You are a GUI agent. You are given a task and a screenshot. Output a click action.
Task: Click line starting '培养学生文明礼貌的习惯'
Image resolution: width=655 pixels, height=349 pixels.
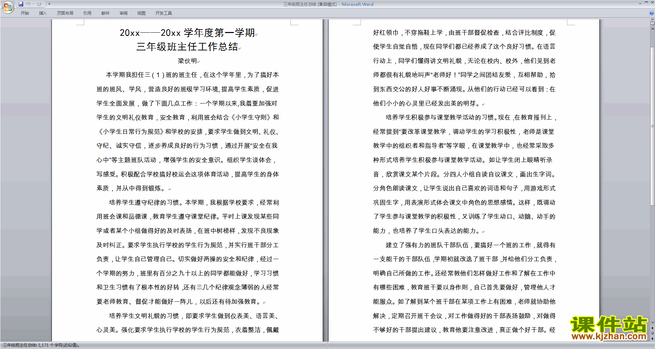tap(194, 316)
